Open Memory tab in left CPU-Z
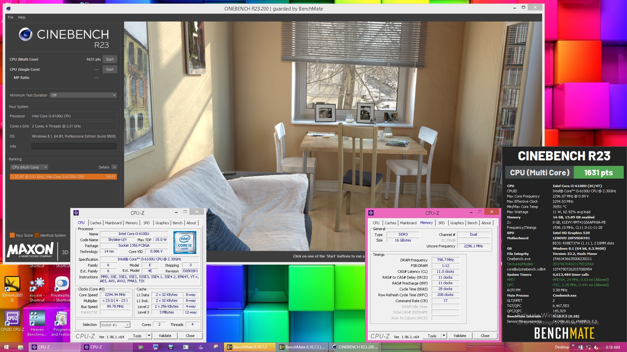Screen dimensions: 627x352 pos(132,223)
